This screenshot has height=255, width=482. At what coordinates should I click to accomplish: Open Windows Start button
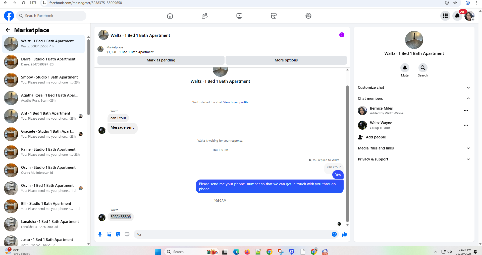158,252
